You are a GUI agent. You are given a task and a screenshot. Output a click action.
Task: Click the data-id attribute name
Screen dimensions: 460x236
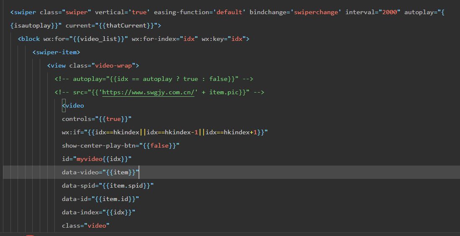(x=75, y=199)
